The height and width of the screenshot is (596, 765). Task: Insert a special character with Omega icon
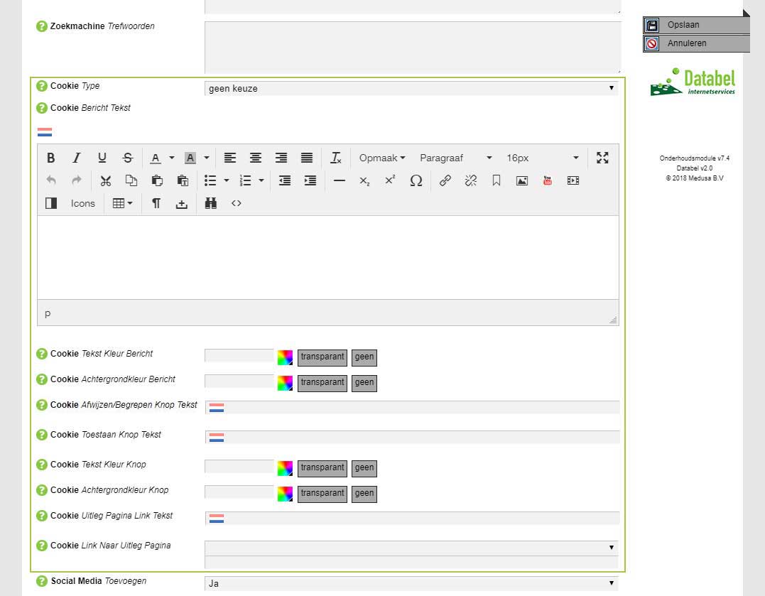click(x=416, y=180)
